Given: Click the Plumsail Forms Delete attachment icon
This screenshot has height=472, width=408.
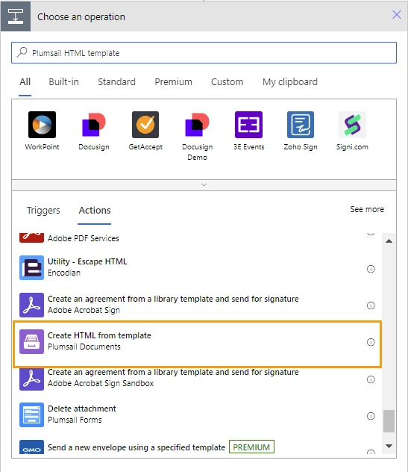Looking at the screenshot, I should pos(31,414).
